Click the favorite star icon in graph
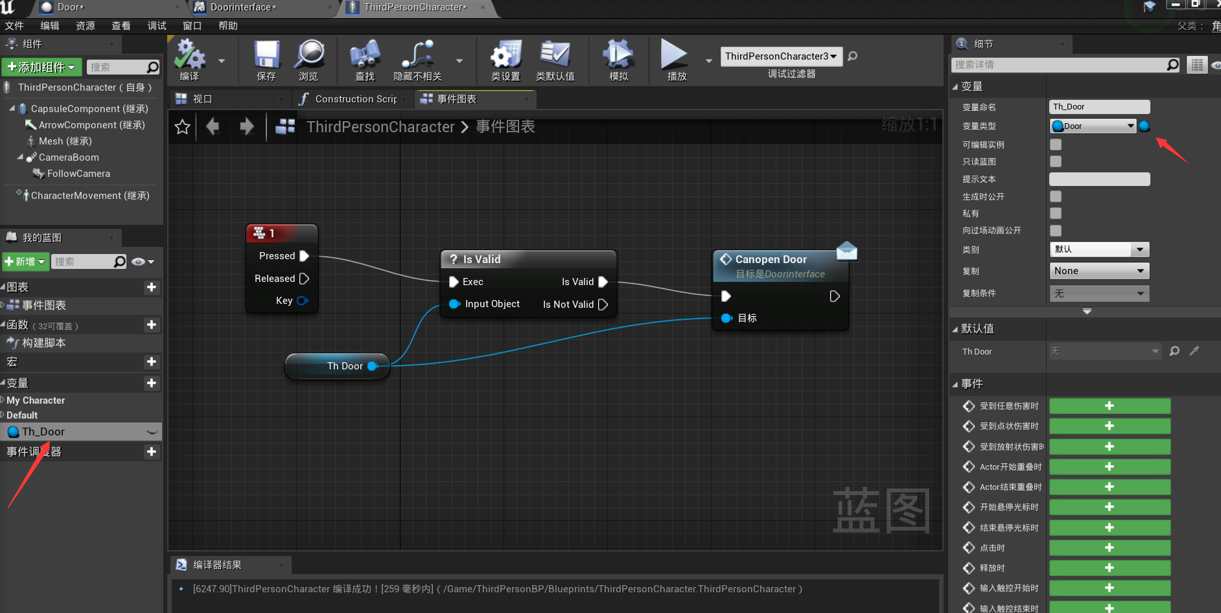Image resolution: width=1221 pixels, height=613 pixels. point(183,127)
